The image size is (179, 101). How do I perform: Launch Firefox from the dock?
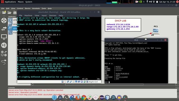[x=78, y=98]
